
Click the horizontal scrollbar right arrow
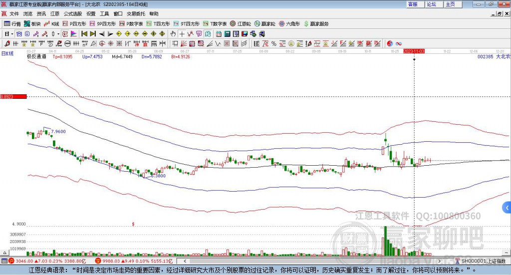pos(439,261)
